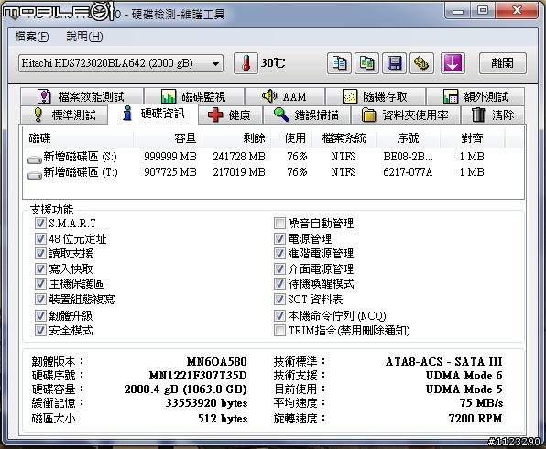Viewport: 546px width, 449px height.
Task: Switch to the 磁碟監視 tab
Action: click(x=194, y=96)
